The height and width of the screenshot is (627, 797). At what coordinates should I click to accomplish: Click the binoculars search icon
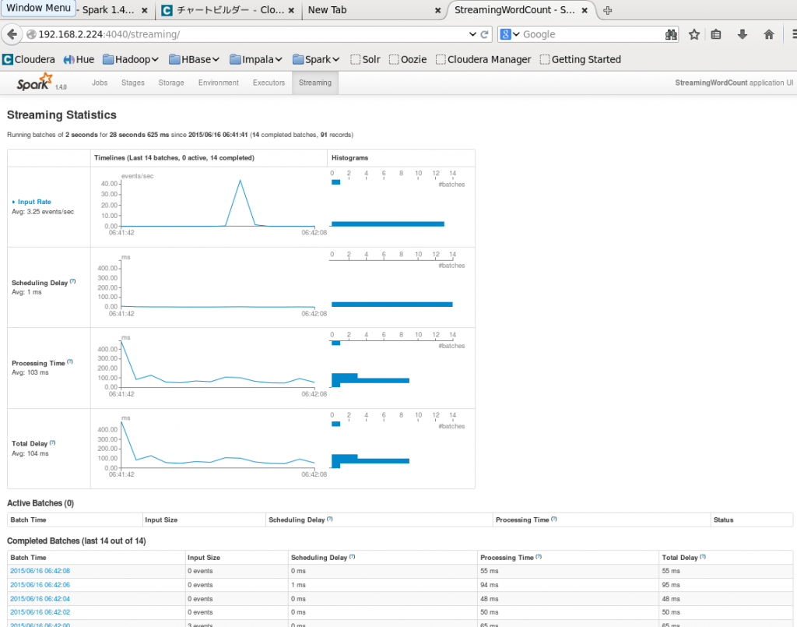point(671,34)
